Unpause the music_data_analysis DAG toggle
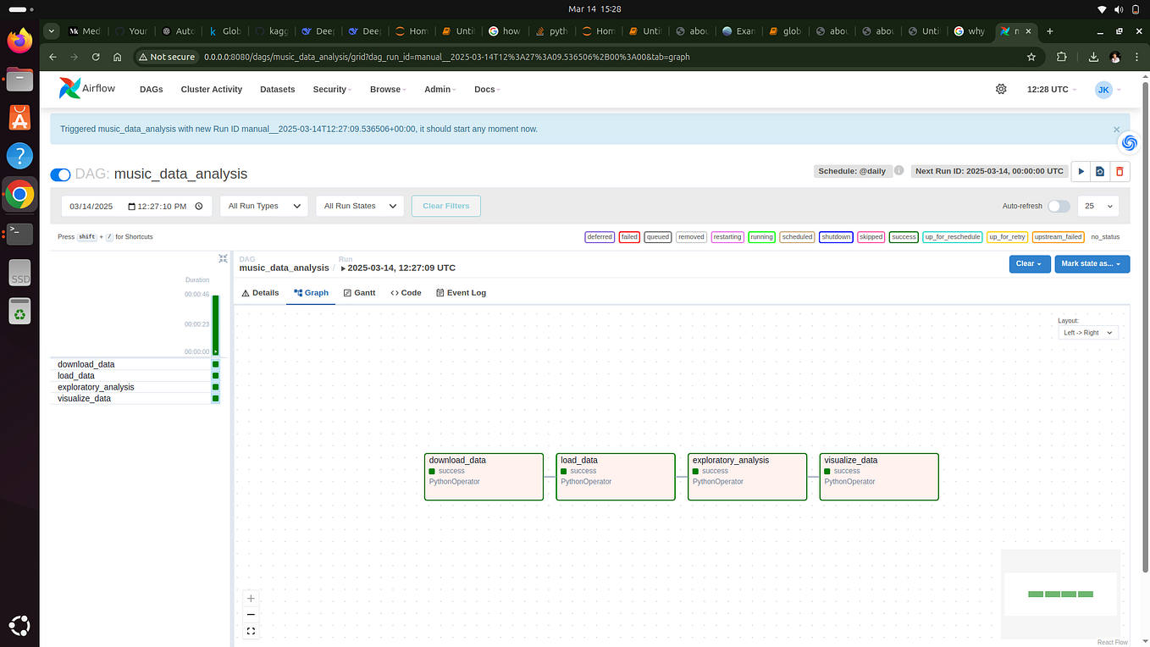This screenshot has height=647, width=1150. pos(59,174)
